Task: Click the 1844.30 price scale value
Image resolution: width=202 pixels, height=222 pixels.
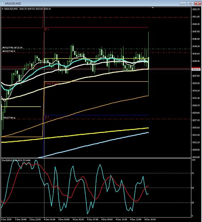Action: 196,46
